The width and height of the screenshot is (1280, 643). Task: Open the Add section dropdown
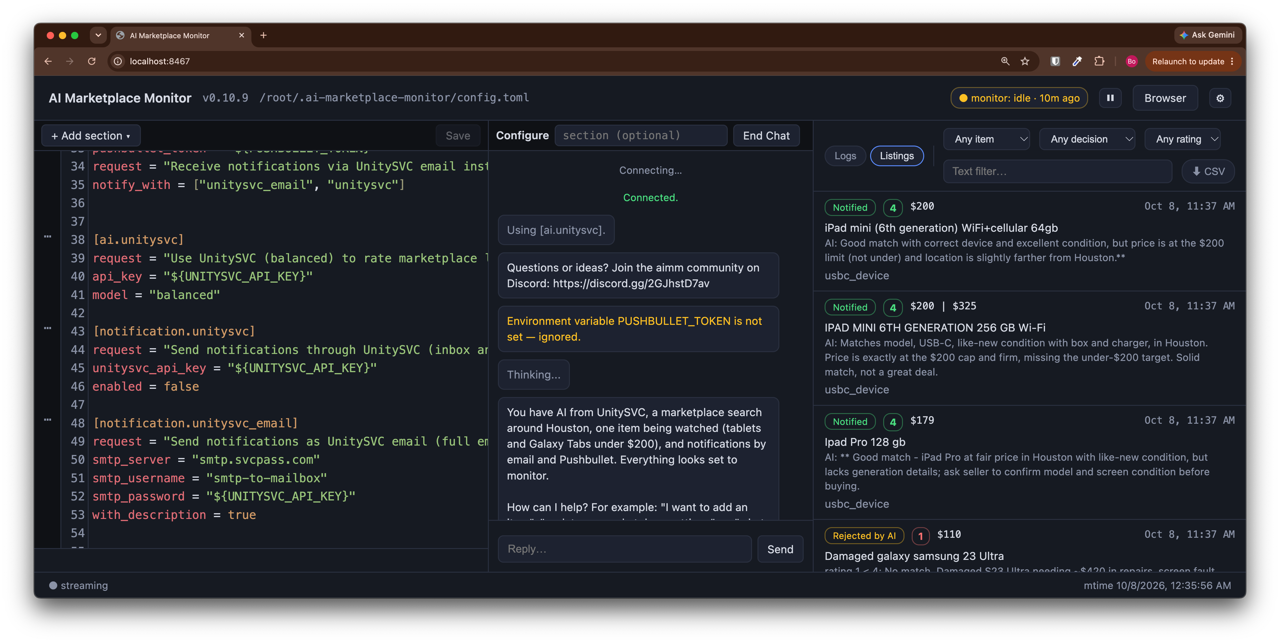[x=91, y=136]
